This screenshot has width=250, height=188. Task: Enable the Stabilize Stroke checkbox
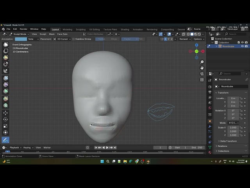point(73,39)
